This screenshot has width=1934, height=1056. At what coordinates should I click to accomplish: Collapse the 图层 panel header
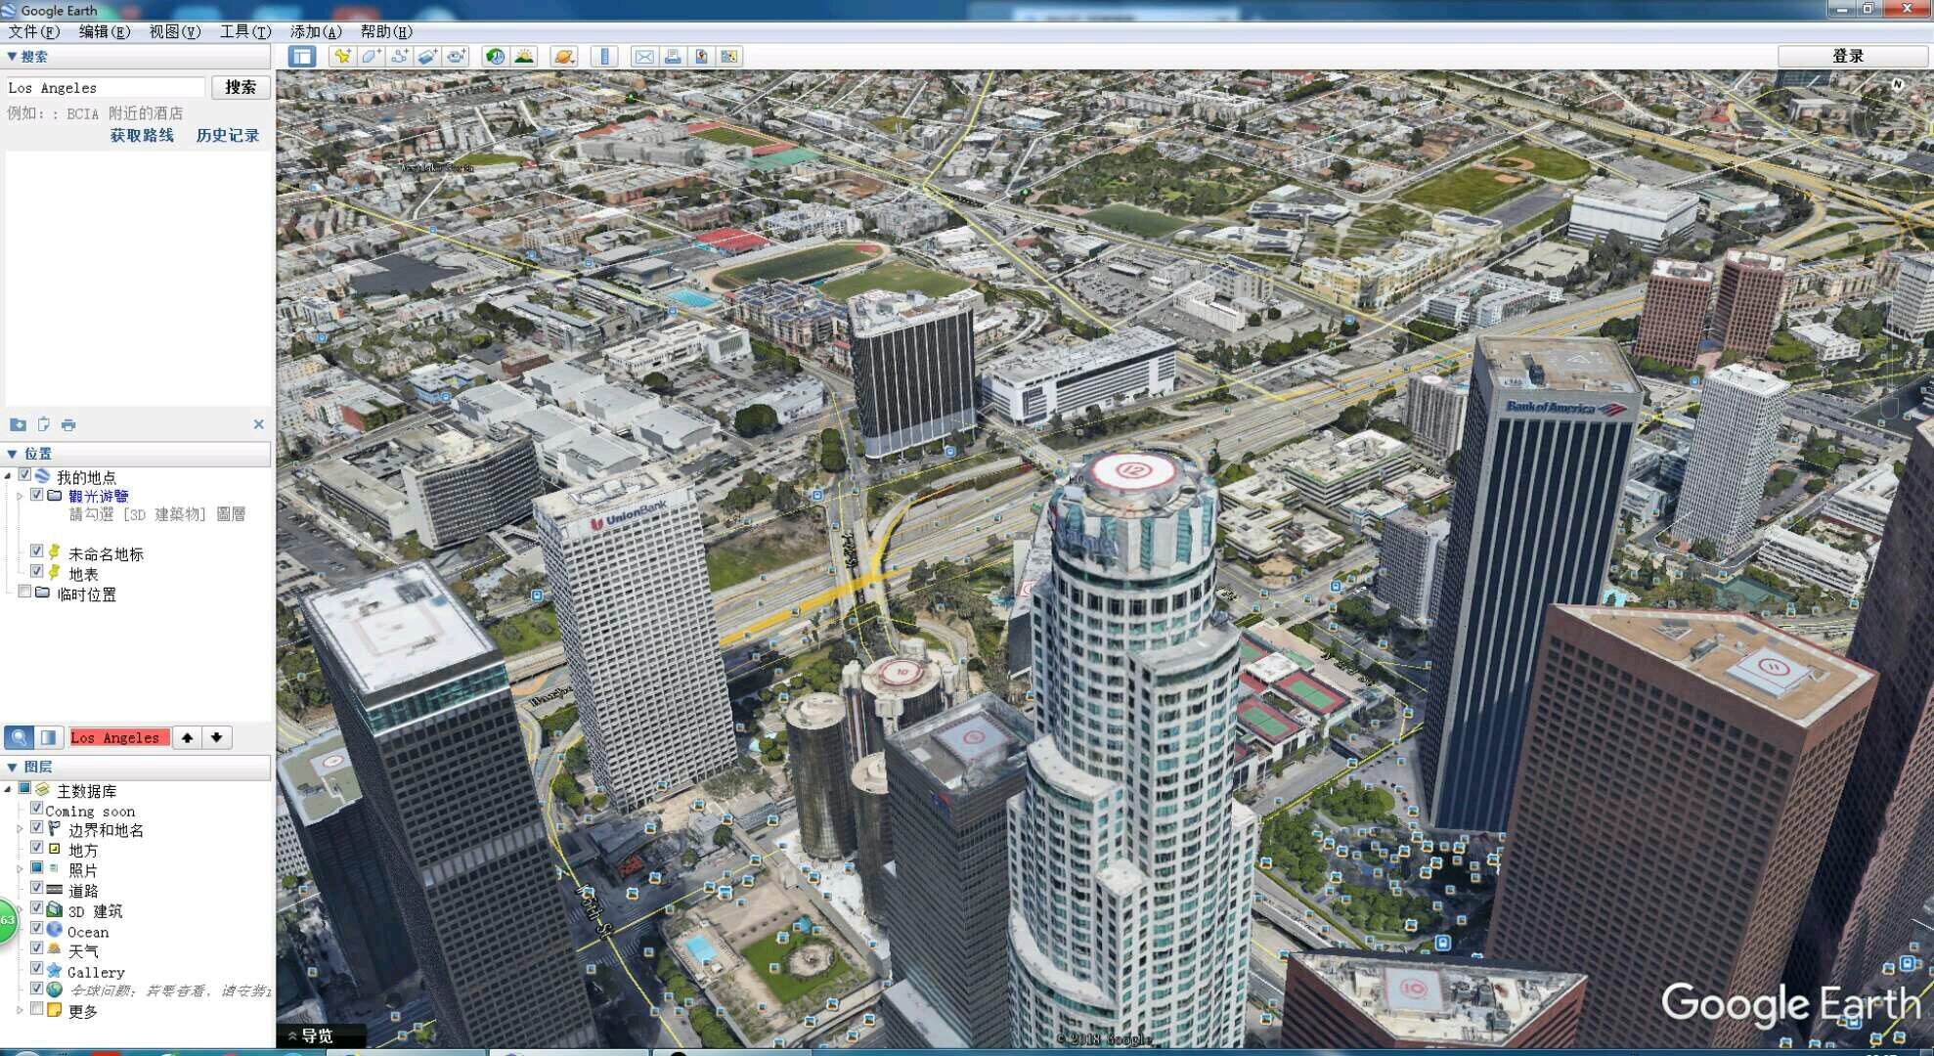pyautogui.click(x=12, y=768)
